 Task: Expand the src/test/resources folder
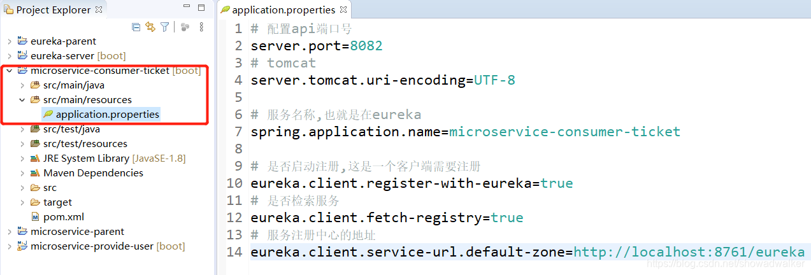[x=22, y=144]
